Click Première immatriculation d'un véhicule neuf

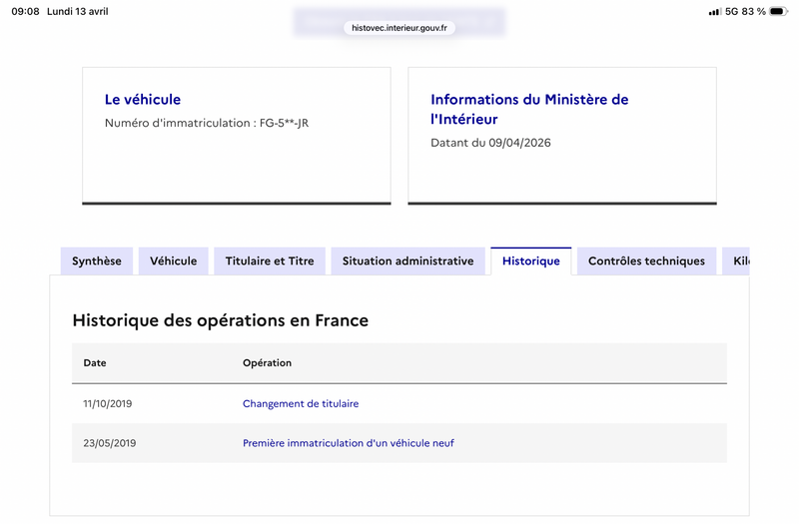tap(348, 443)
